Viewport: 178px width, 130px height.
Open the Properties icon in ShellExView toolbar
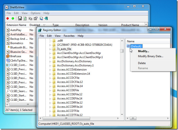(36, 18)
